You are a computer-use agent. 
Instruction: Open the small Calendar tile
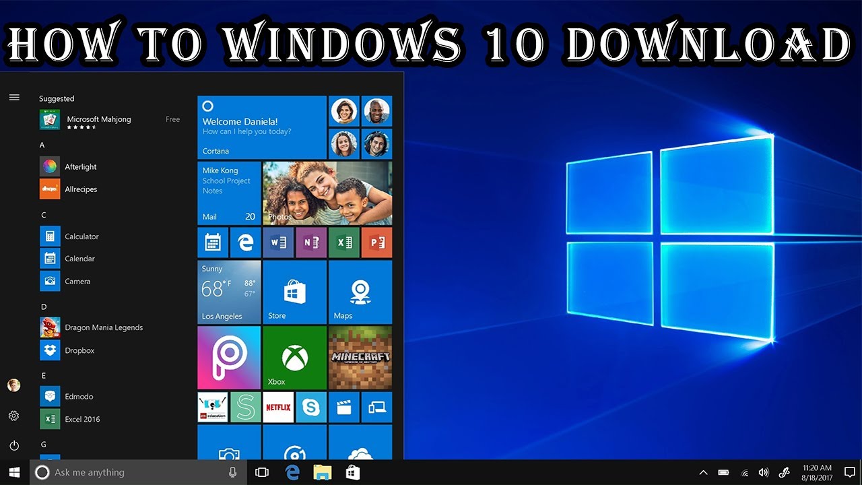(x=212, y=243)
